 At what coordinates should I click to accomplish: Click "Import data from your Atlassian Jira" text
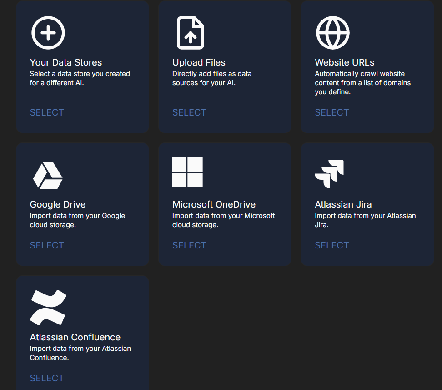tap(365, 220)
